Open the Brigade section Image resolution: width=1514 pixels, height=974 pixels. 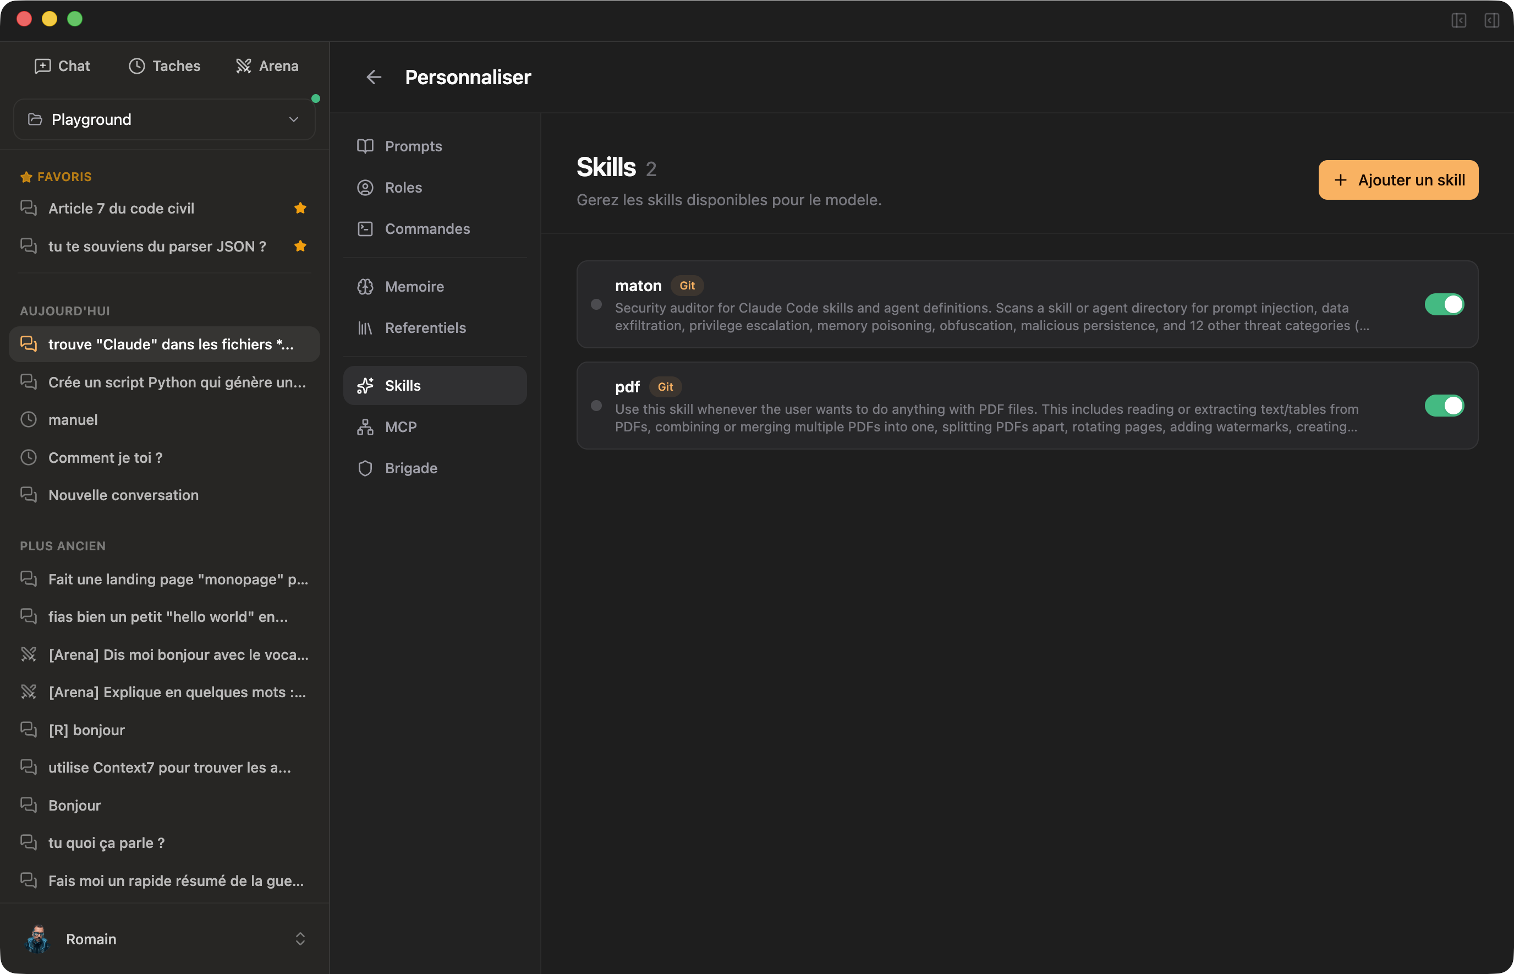pos(411,468)
